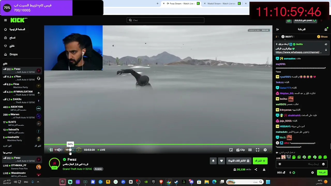This screenshot has height=186, width=331.
Task: Open the Following sidebar item
Action: (9, 46)
